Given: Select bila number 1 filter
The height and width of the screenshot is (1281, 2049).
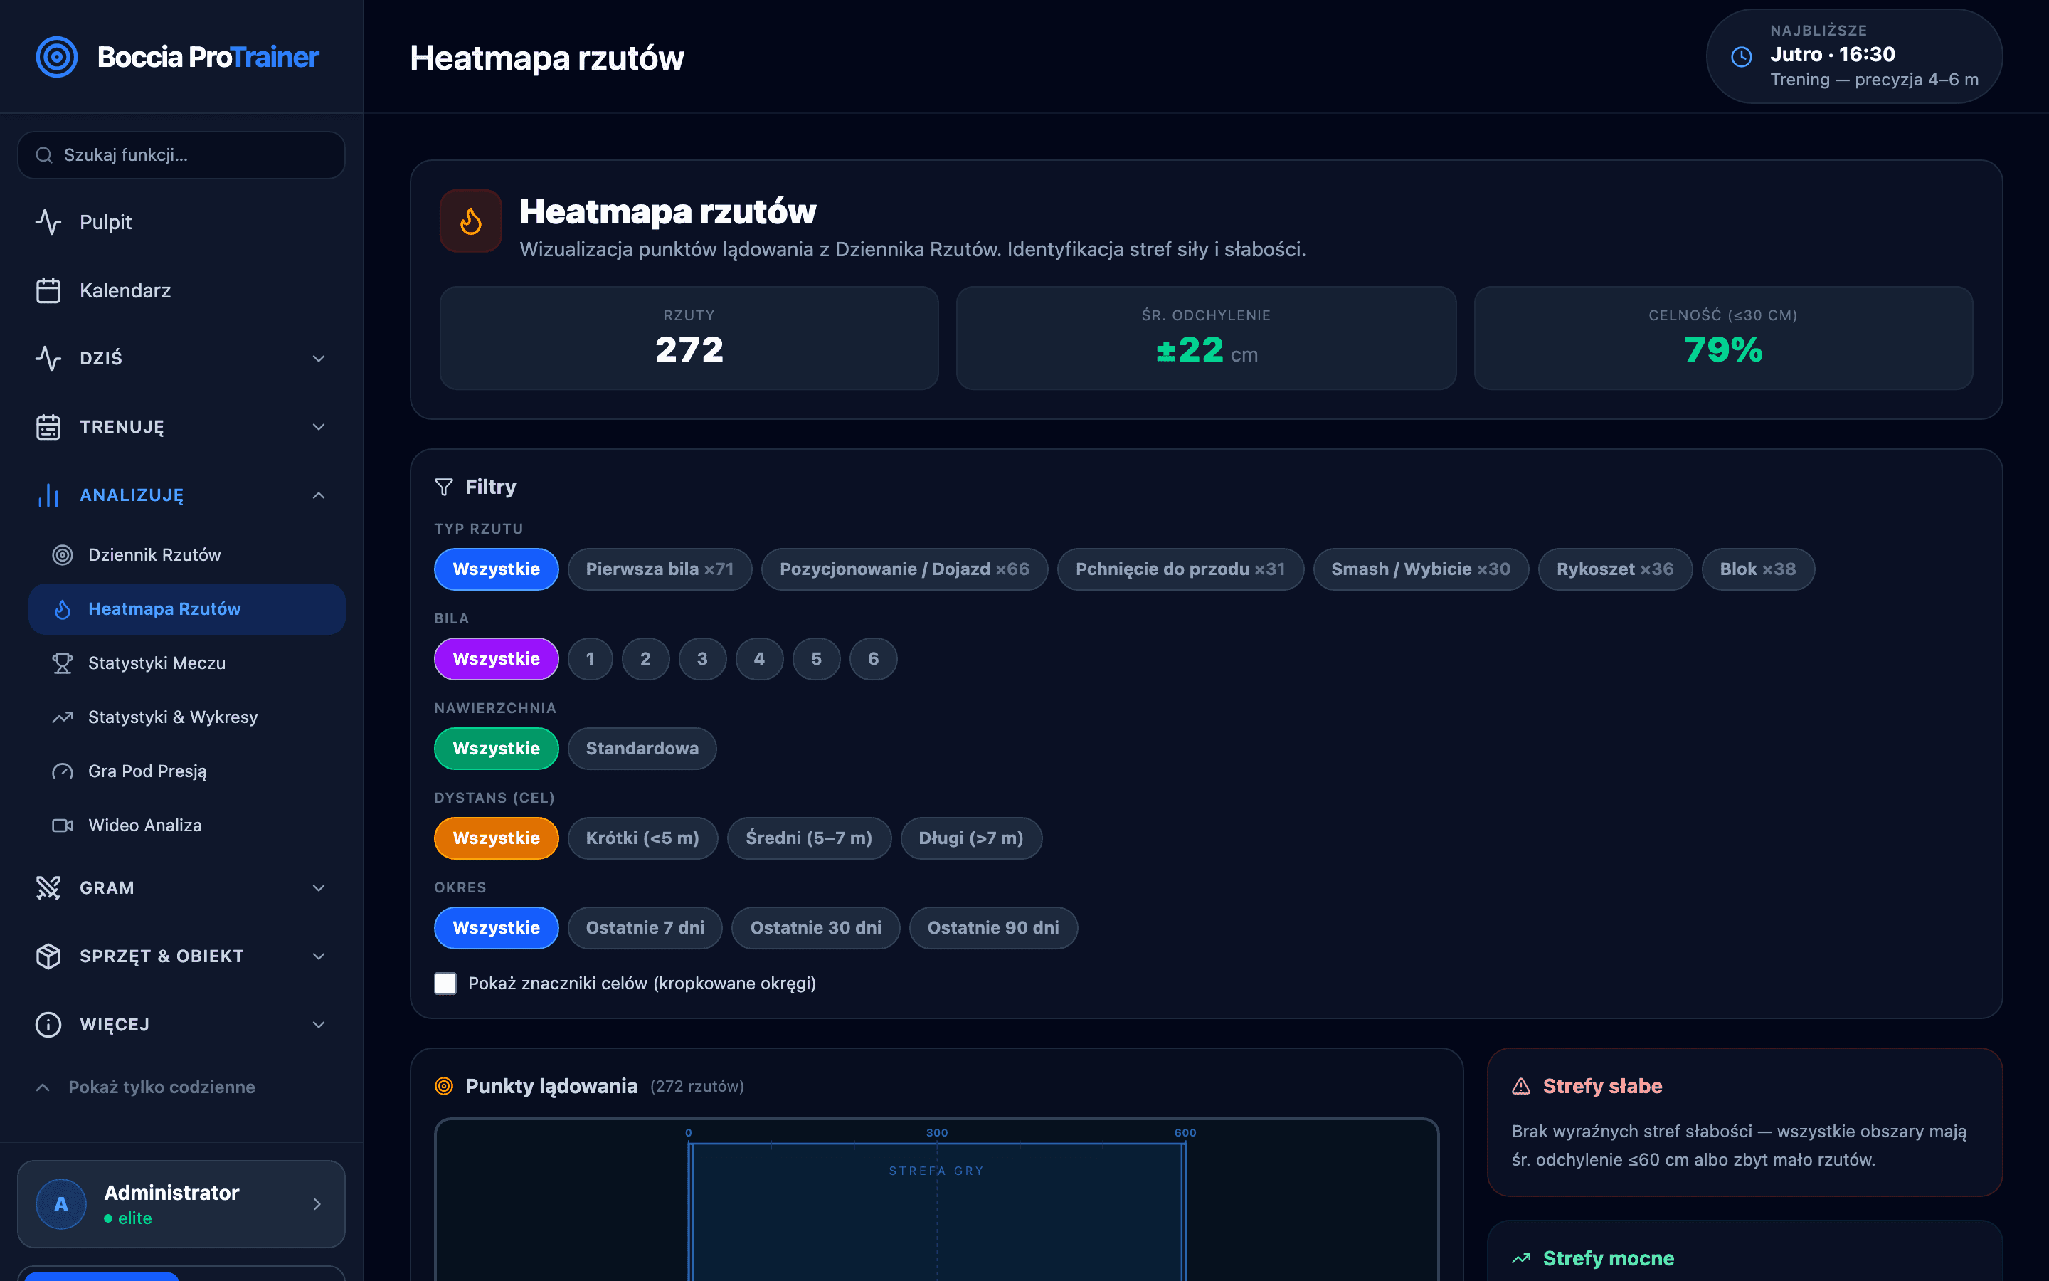Looking at the screenshot, I should coord(590,659).
